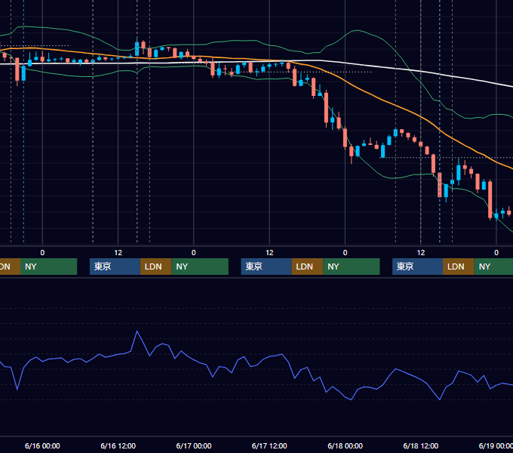Click the second 東京 session block

click(x=266, y=267)
